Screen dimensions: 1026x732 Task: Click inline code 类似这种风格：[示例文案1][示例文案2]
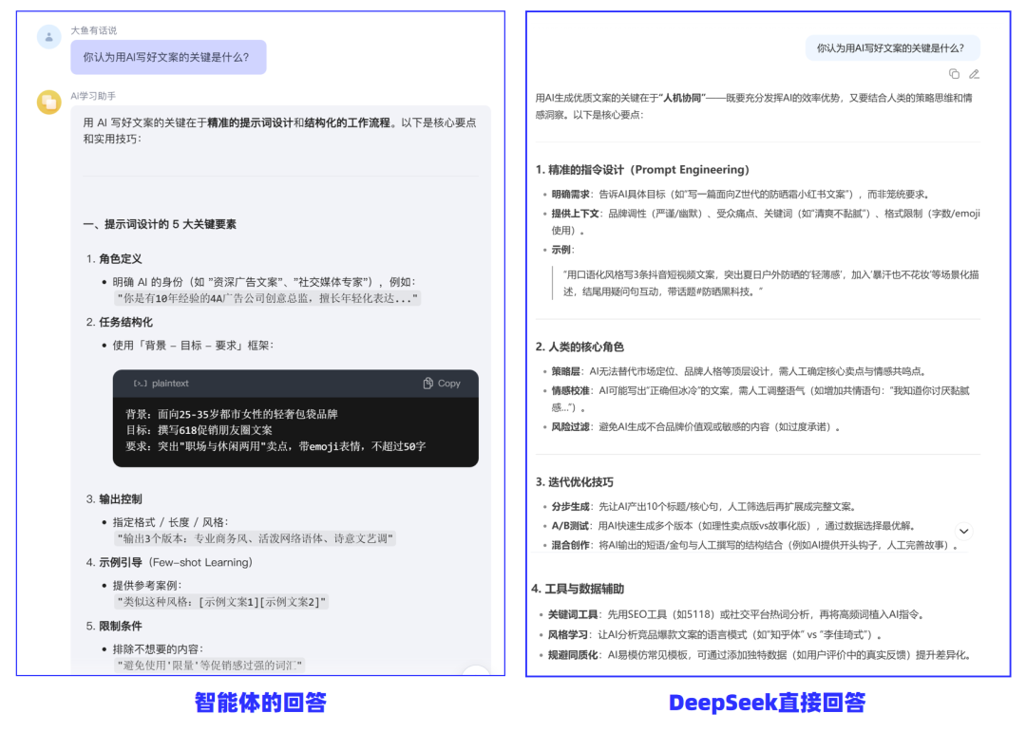click(x=221, y=602)
